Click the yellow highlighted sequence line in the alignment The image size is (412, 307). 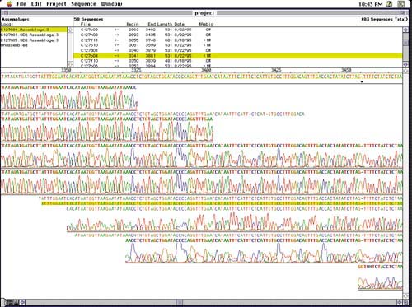coord(222,203)
